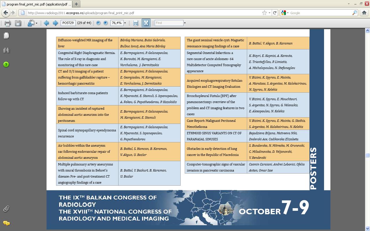Viewport: 370px width, 231px height.
Task: Save a copy of the PDF
Action: (x=18, y=23)
